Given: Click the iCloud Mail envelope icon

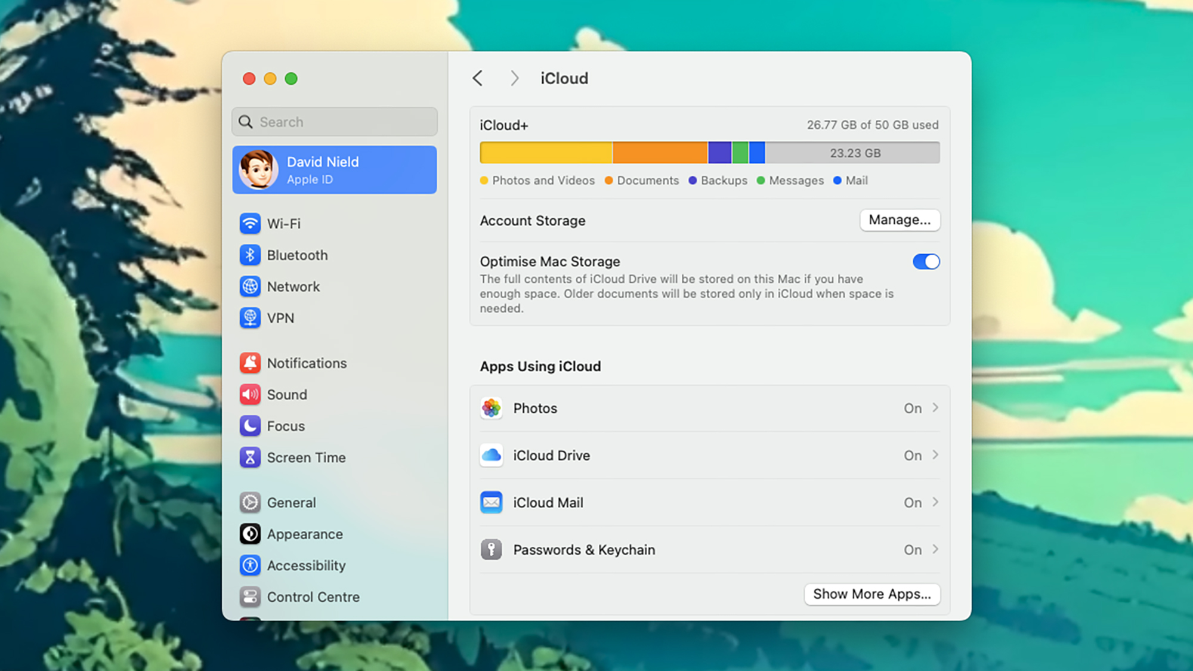Looking at the screenshot, I should (490, 502).
